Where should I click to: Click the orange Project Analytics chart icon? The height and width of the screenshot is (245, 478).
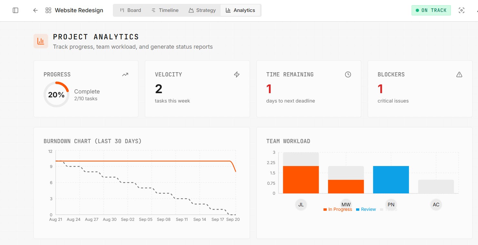41,41
